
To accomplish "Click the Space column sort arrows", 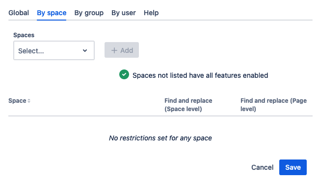I will coord(29,101).
